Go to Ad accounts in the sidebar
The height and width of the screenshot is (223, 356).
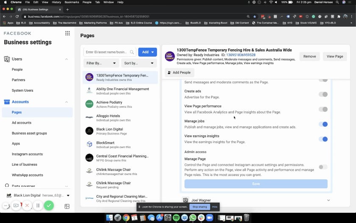(22, 123)
